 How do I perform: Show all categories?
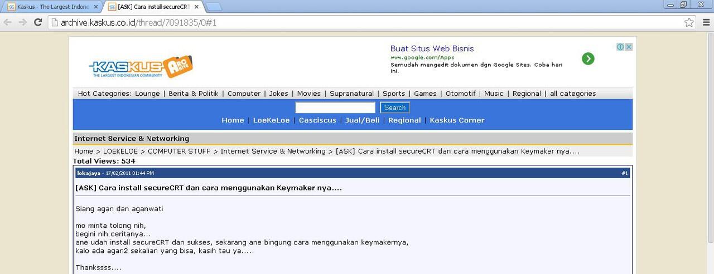click(x=573, y=94)
